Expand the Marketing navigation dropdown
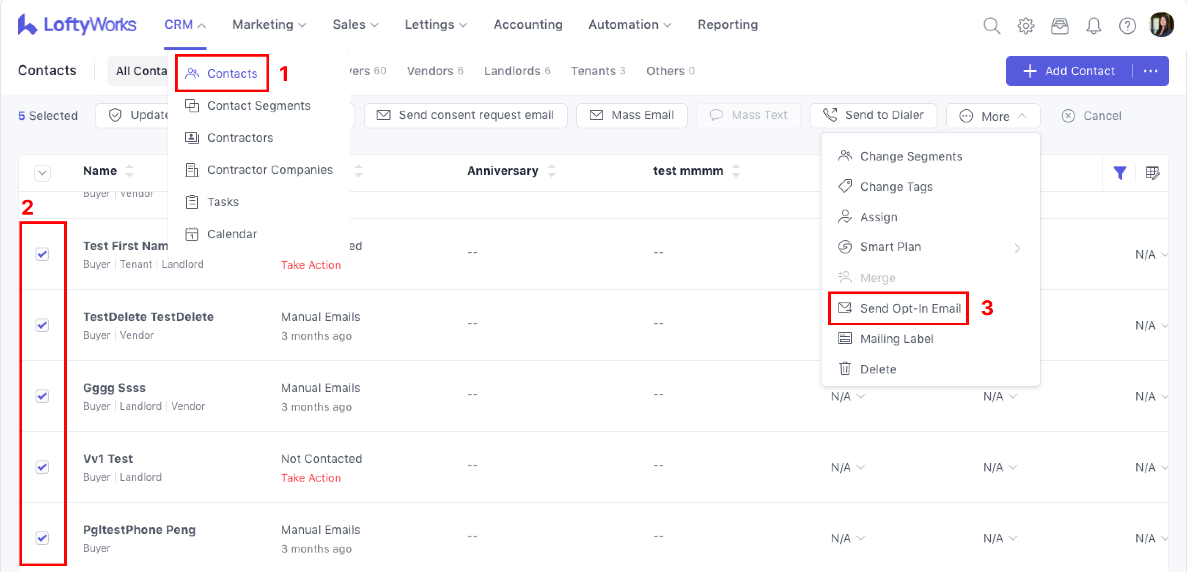Screen dimensions: 1187x572 [x=269, y=25]
